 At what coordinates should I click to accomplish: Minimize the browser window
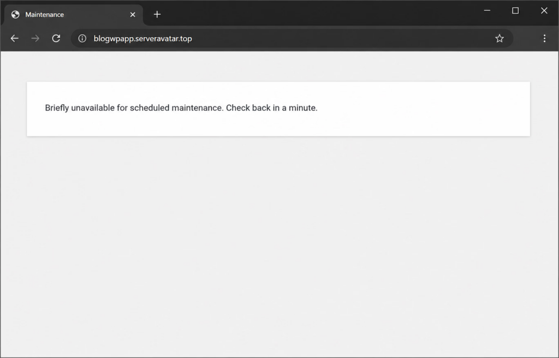487,11
